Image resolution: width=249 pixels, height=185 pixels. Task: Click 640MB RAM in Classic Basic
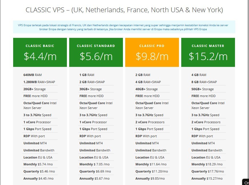point(33,75)
